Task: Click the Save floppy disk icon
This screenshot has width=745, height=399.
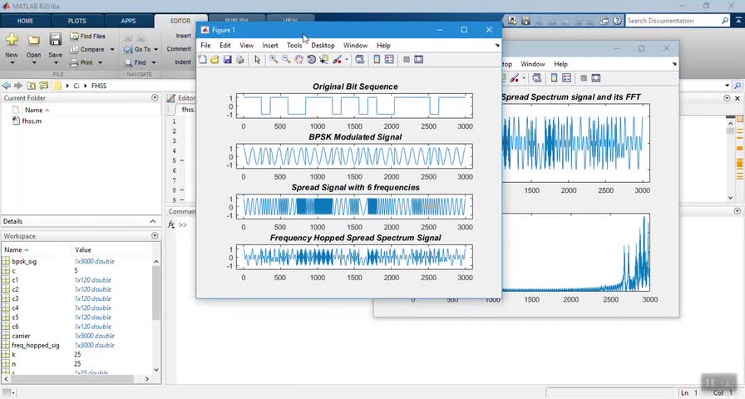Action: coord(55,39)
